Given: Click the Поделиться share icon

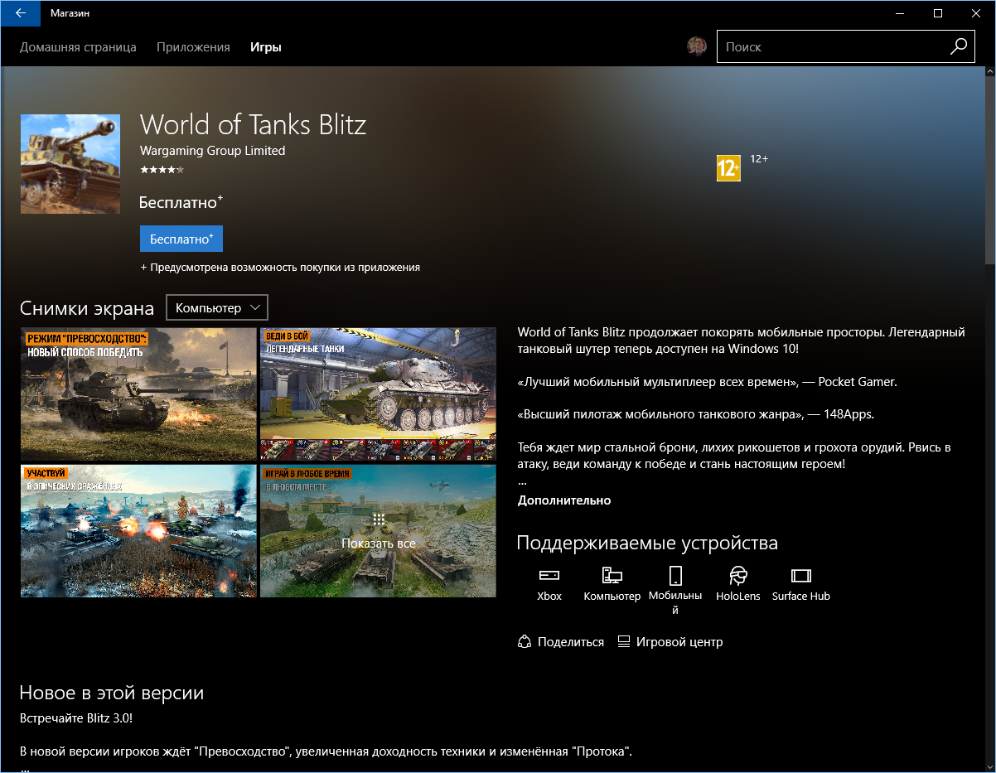Looking at the screenshot, I should tap(524, 641).
